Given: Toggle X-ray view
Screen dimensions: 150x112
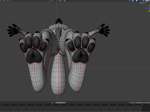Looking at the screenshot, I should [143, 1].
